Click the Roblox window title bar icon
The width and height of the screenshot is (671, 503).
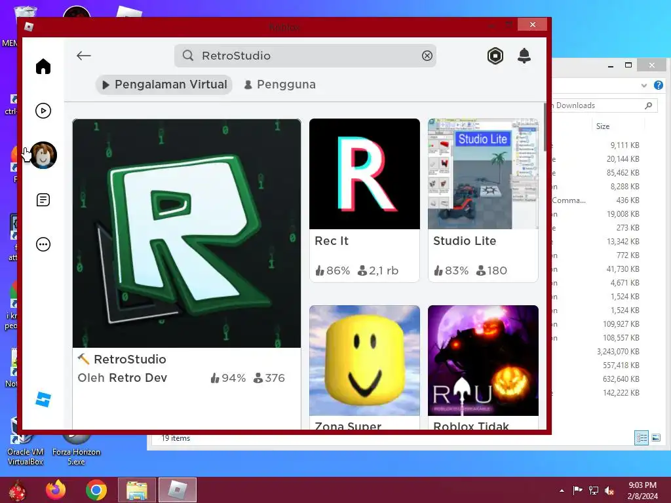click(x=29, y=27)
